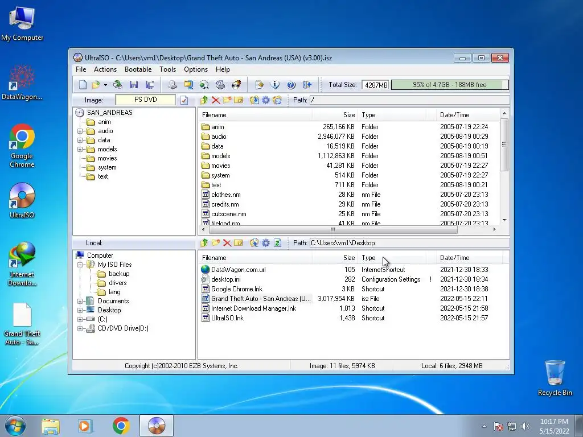Click the red X delete icon in local toolbar
The height and width of the screenshot is (437, 583).
click(x=227, y=243)
